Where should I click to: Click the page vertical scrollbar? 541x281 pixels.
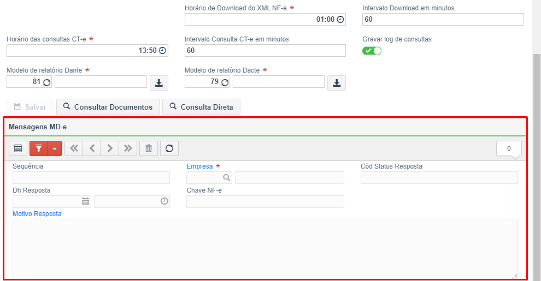[x=537, y=167]
